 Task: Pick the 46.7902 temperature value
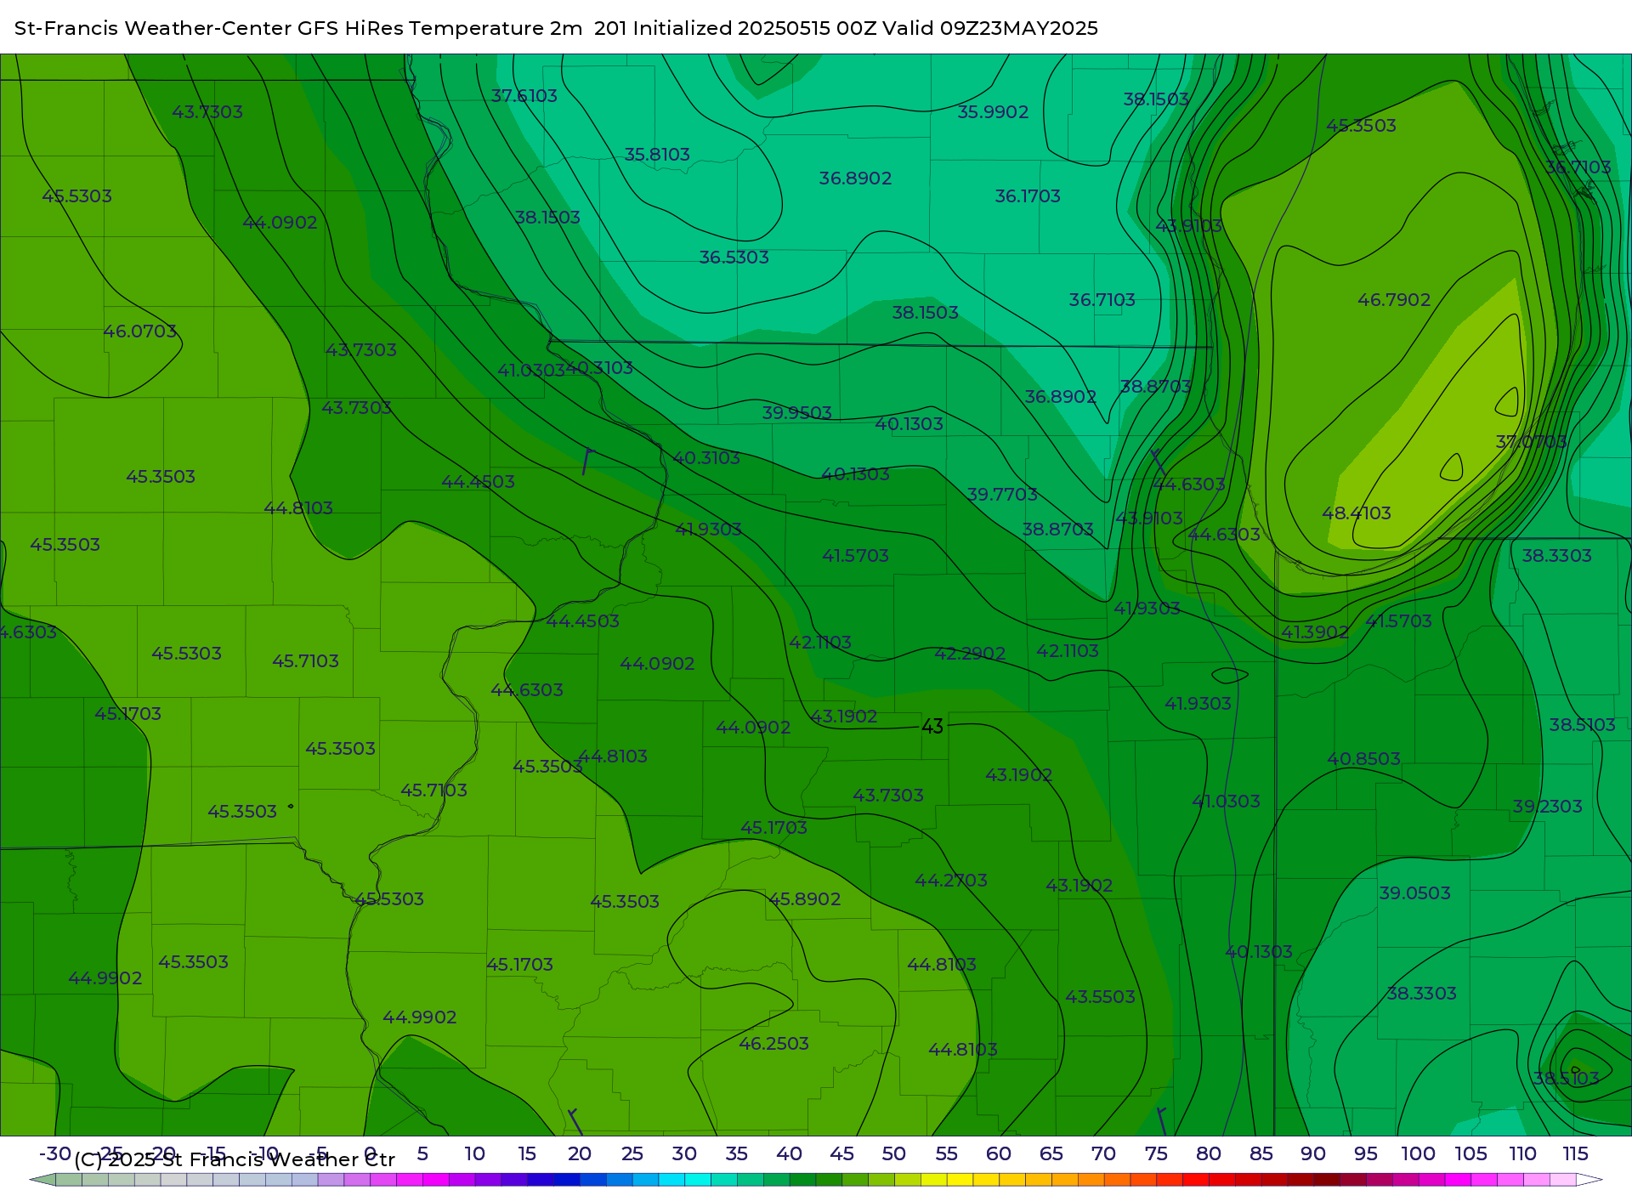tap(1394, 300)
